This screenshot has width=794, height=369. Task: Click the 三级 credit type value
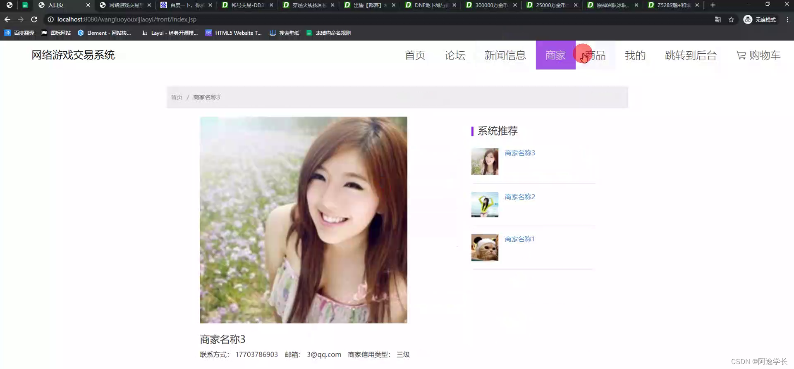point(403,355)
